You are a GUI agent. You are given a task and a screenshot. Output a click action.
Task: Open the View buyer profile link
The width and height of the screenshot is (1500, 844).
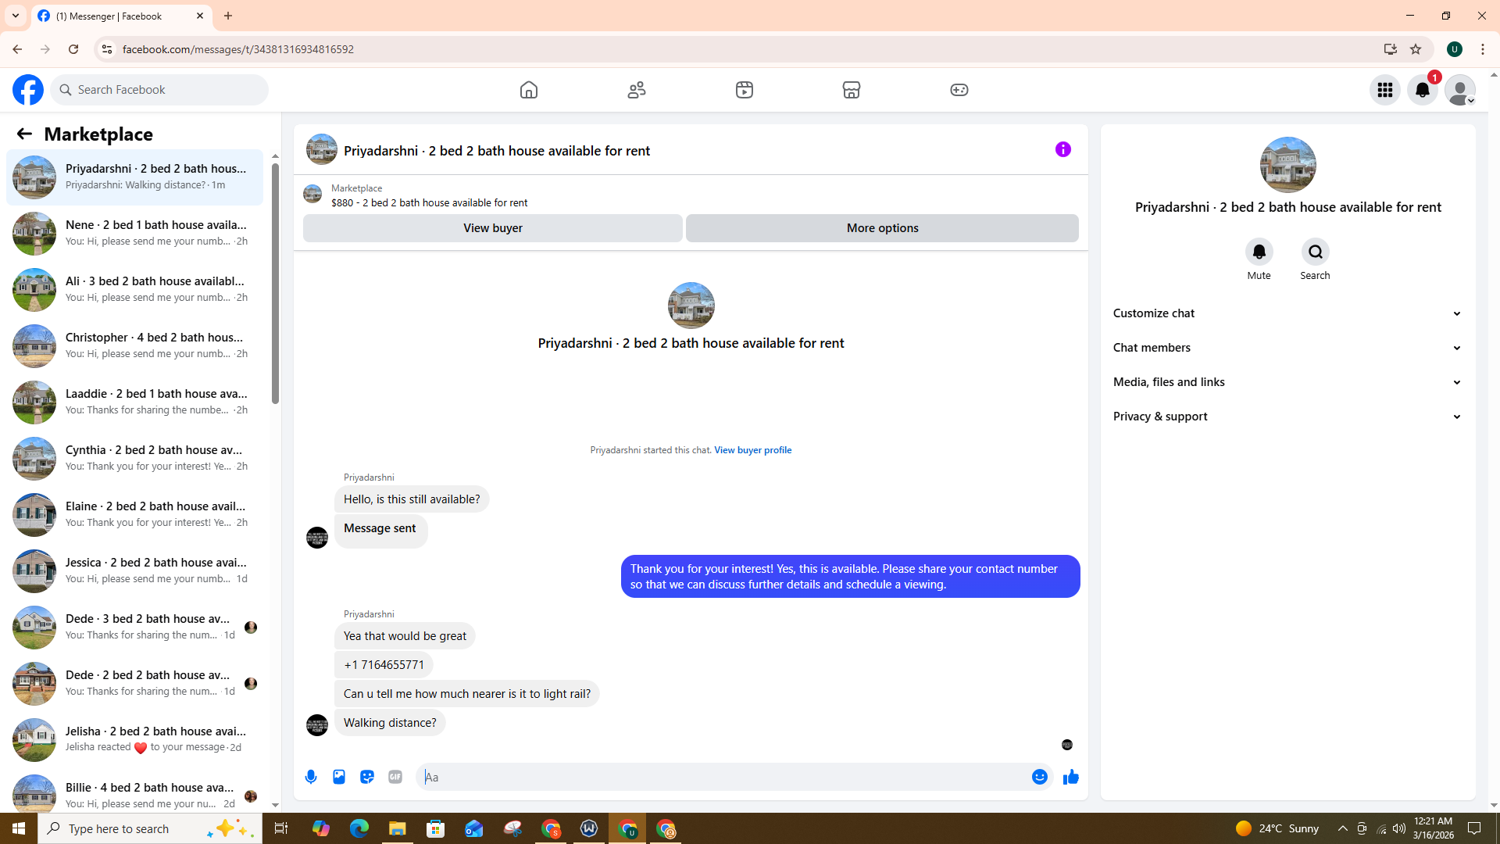752,450
